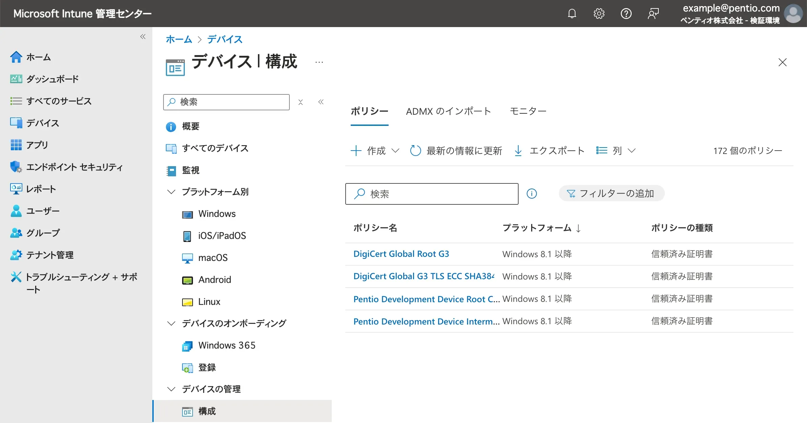Collapse the left navigation with double chevron
Screen dimensions: 807x423
coord(143,37)
